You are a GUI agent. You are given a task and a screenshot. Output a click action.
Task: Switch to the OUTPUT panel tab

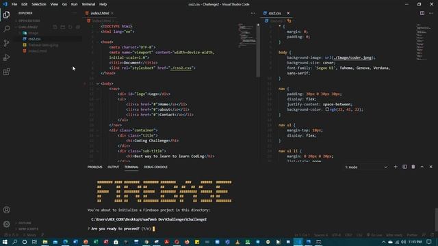(x=113, y=167)
